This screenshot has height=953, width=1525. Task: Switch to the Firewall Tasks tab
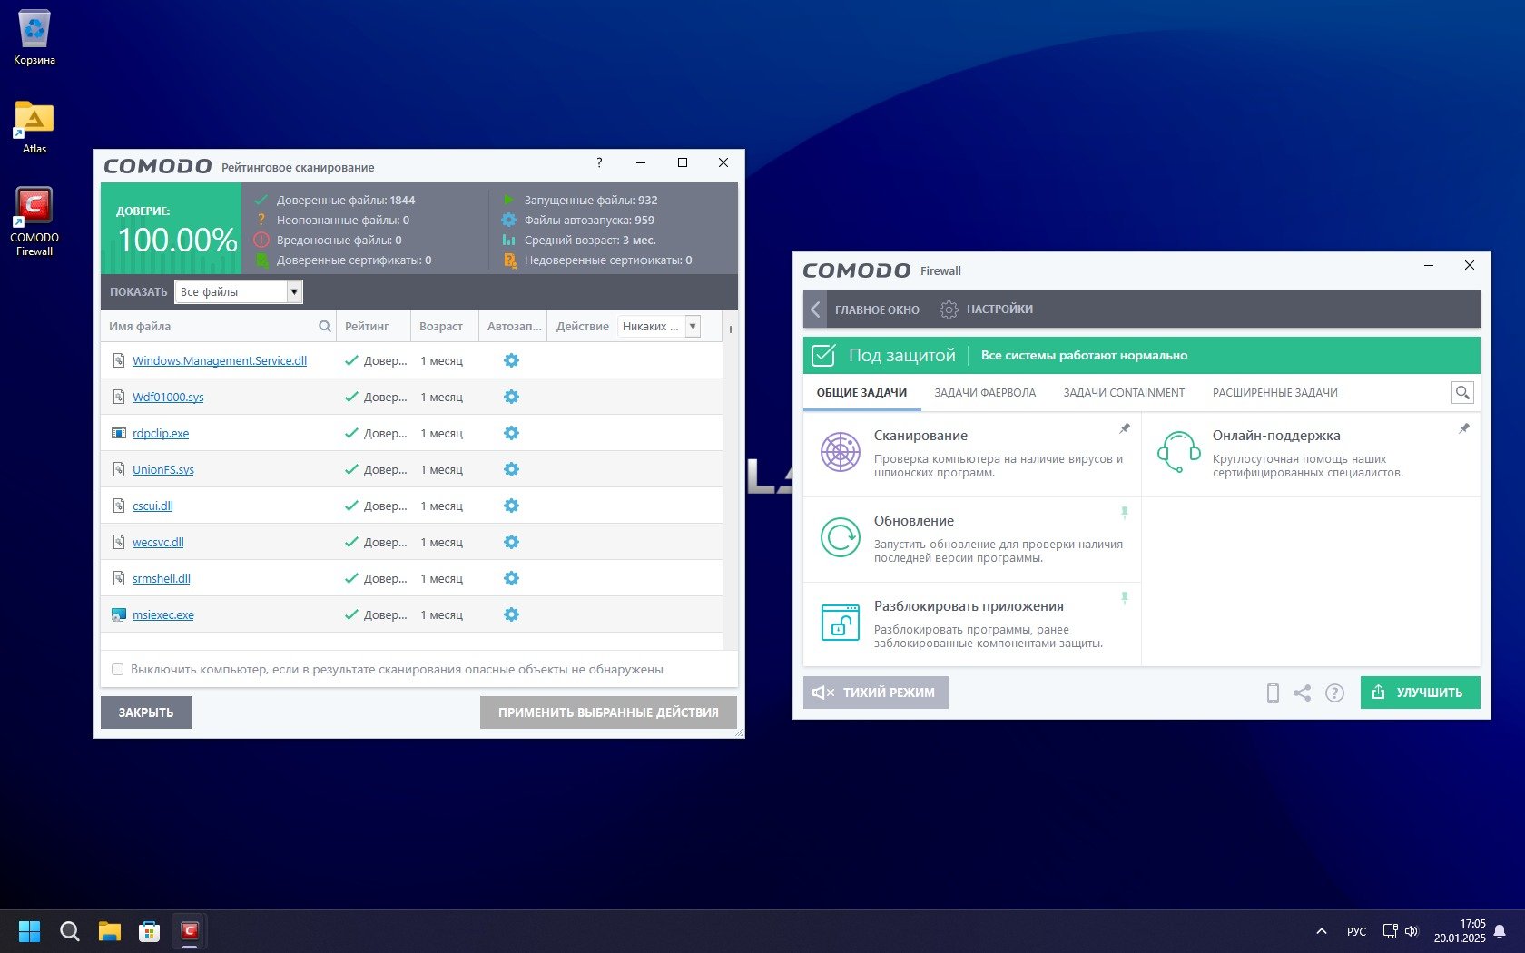pos(984,393)
